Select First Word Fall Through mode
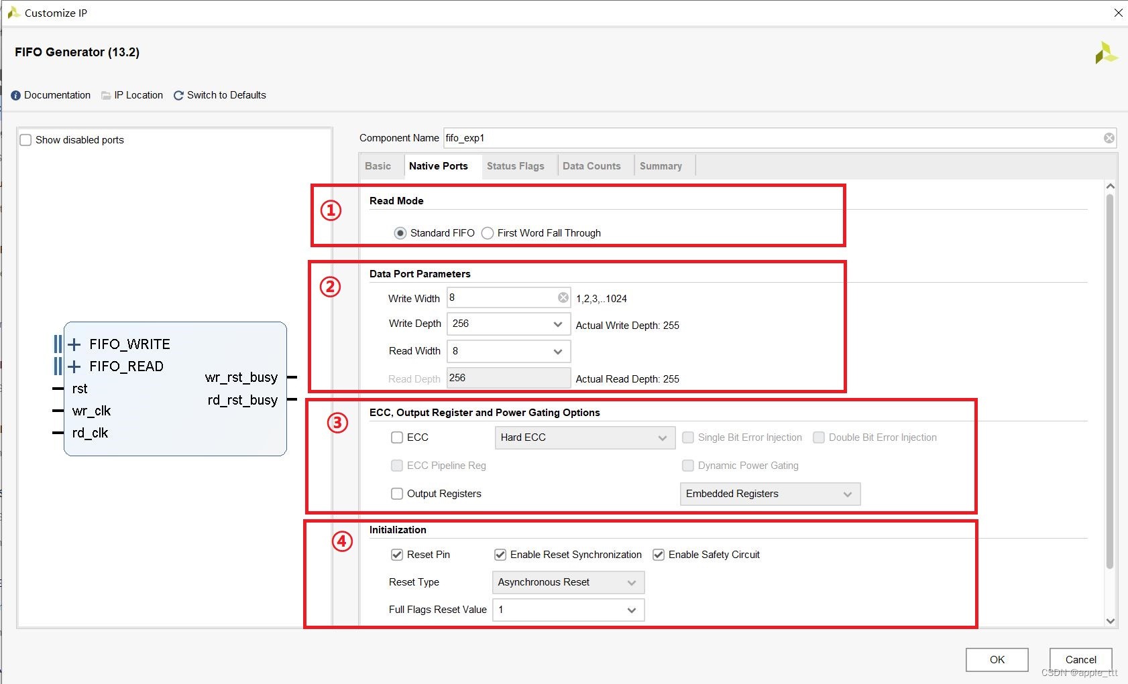The height and width of the screenshot is (684, 1128). click(488, 233)
